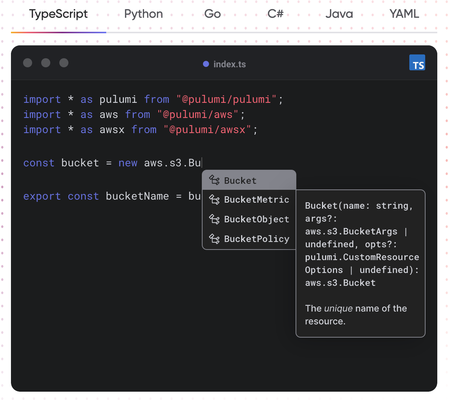Click "The unique name of the resource." description
Viewport: 449px width, 400px height.
click(x=356, y=315)
